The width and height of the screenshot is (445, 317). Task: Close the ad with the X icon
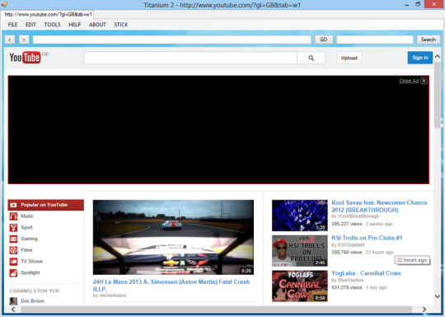(x=424, y=81)
